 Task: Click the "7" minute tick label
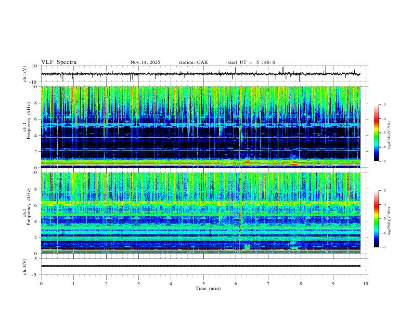[x=268, y=284]
